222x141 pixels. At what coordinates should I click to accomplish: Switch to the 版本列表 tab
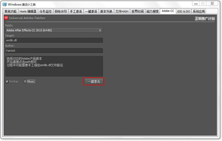point(106,11)
